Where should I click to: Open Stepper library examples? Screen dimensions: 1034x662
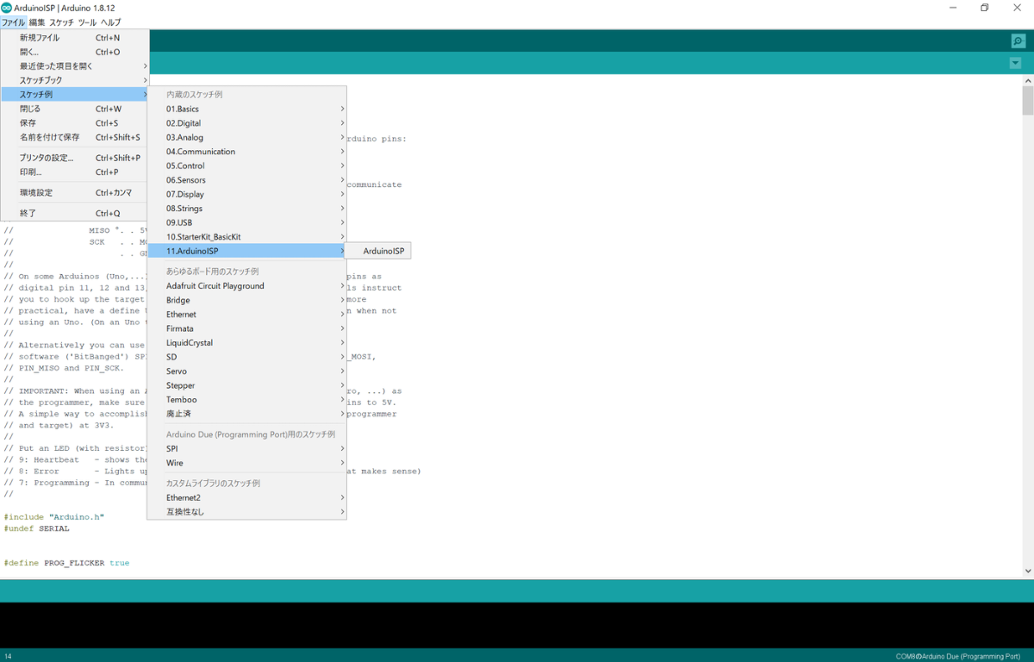click(x=247, y=385)
